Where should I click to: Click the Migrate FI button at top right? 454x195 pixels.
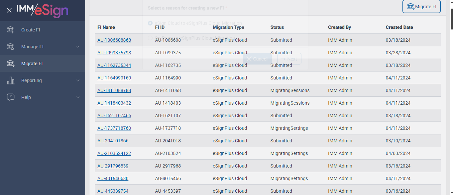(x=421, y=7)
